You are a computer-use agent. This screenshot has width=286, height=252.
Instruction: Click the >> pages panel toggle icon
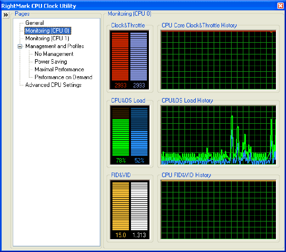[5, 15]
